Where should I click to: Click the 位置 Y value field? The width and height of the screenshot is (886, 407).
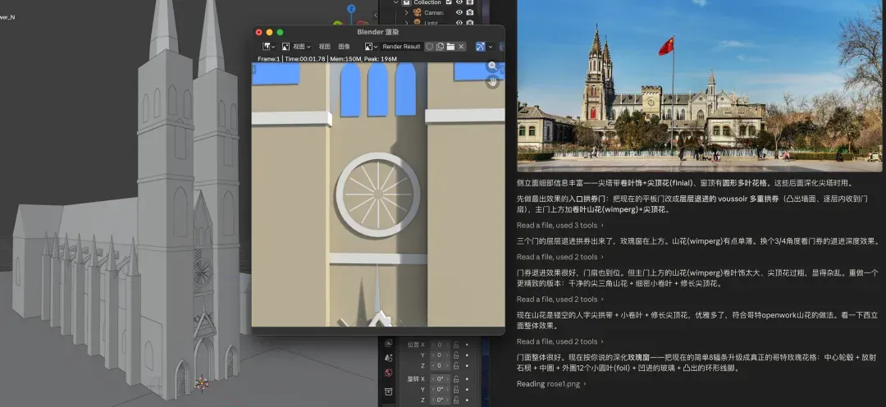click(439, 355)
